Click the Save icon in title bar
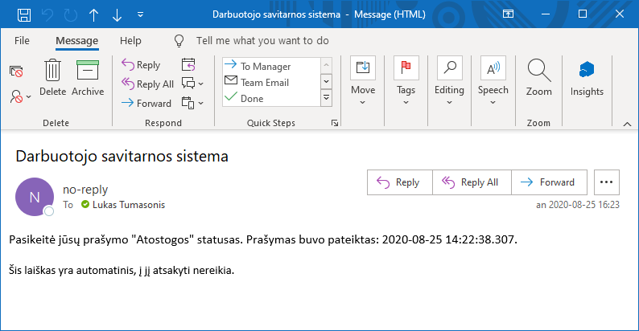 (x=24, y=14)
